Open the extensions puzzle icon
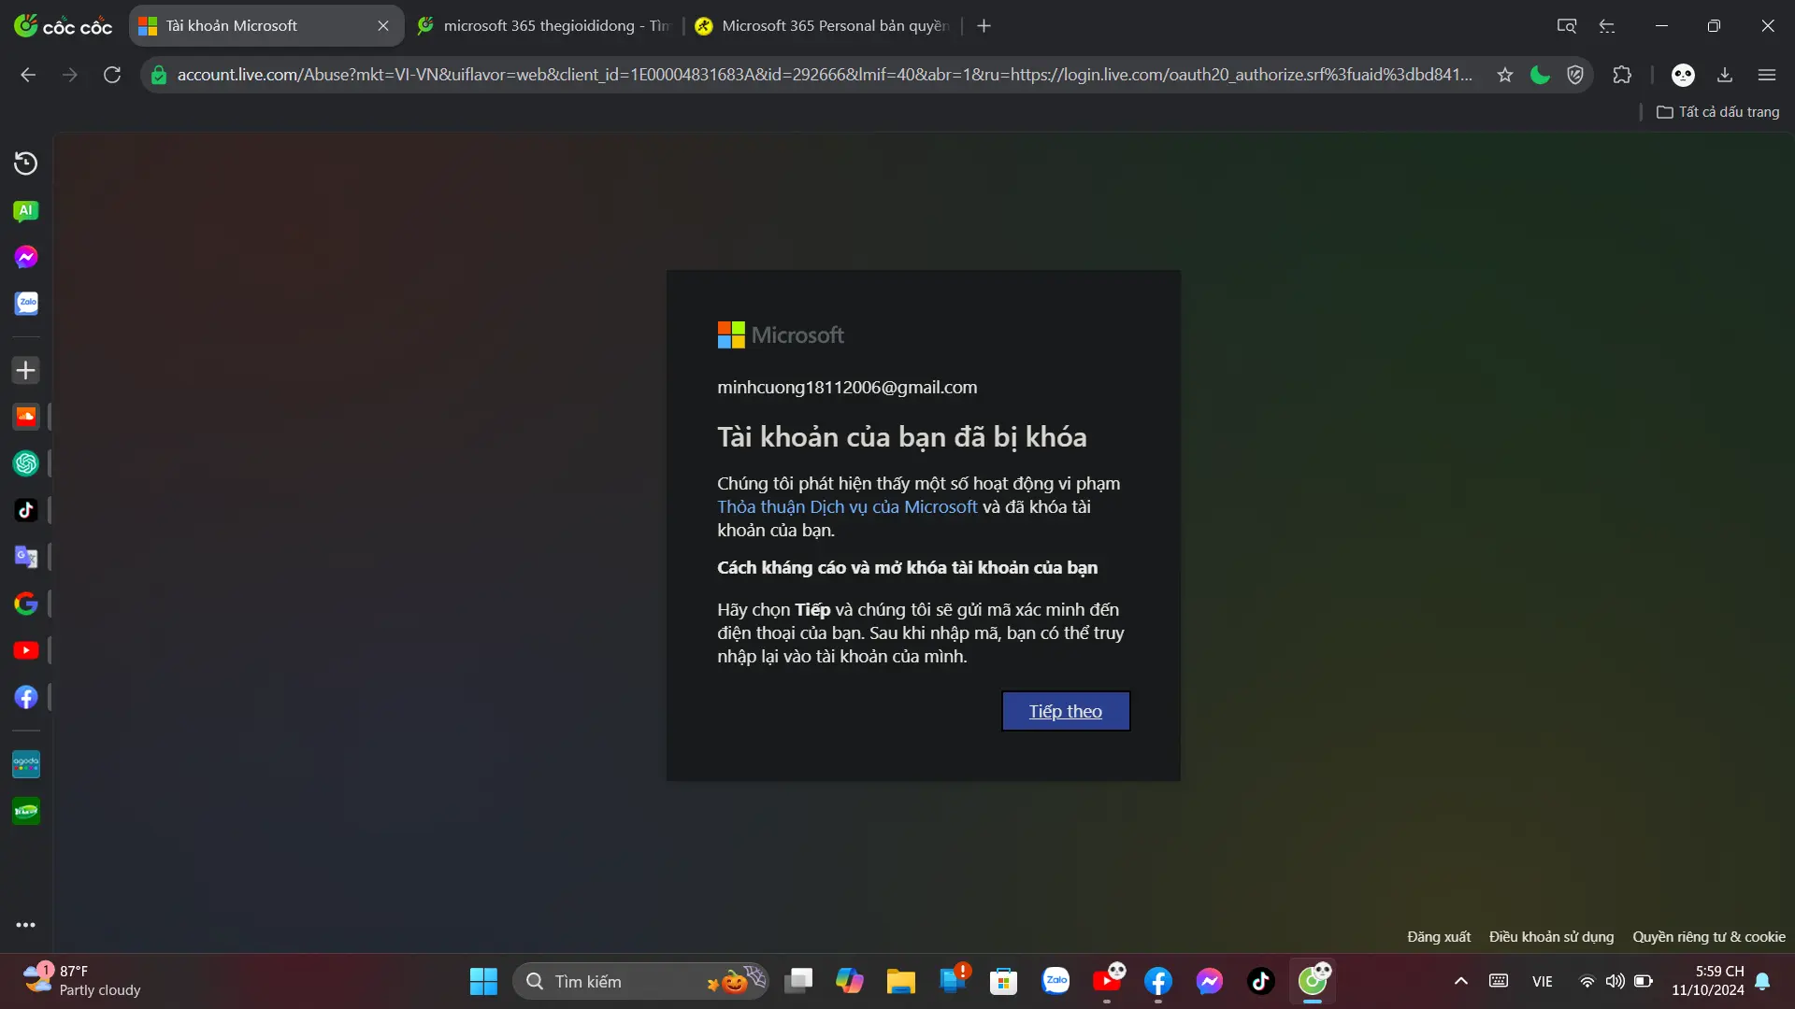 [1622, 75]
